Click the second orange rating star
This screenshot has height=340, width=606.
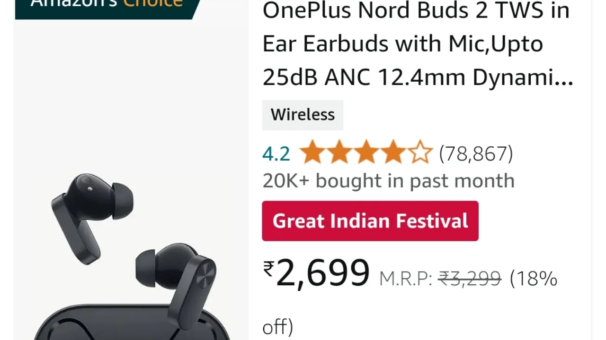pos(339,153)
